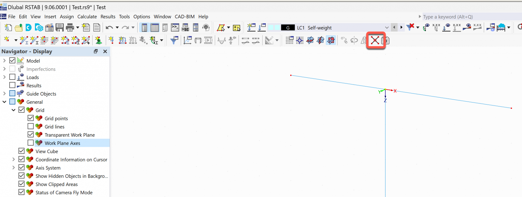Enable the Results checkbox
The height and width of the screenshot is (197, 522).
12,85
